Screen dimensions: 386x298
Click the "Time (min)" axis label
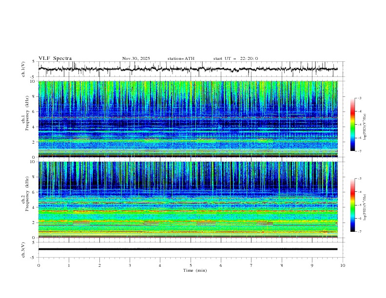195,270
